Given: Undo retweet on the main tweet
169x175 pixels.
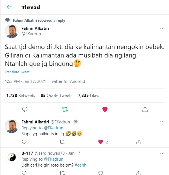Looking at the screenshot, I should click(x=65, y=109).
